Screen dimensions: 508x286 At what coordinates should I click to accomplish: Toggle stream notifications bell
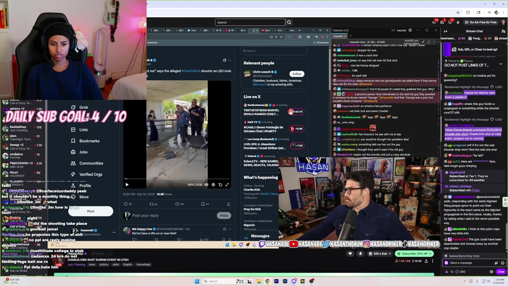pyautogui.click(x=360, y=253)
